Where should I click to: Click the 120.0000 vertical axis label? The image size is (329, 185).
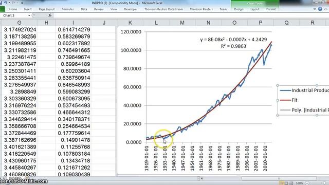131,32
